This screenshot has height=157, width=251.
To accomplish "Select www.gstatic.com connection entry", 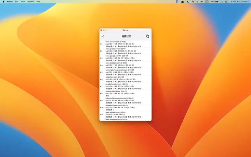I will coord(125,51).
